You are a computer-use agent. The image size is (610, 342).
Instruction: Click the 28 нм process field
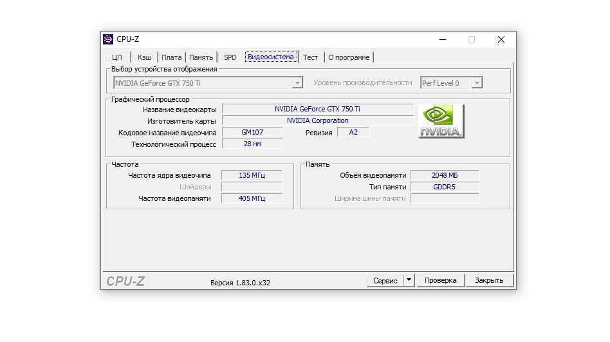click(x=252, y=144)
